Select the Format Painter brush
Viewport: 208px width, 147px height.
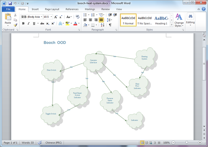[15, 25]
